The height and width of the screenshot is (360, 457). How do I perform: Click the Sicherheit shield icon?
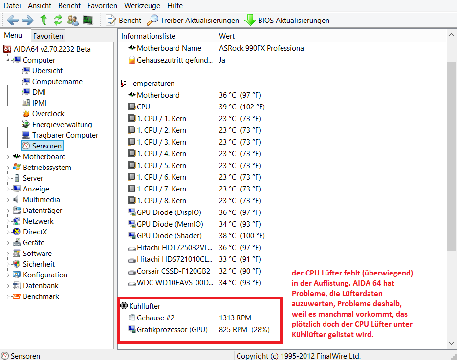coord(17,264)
